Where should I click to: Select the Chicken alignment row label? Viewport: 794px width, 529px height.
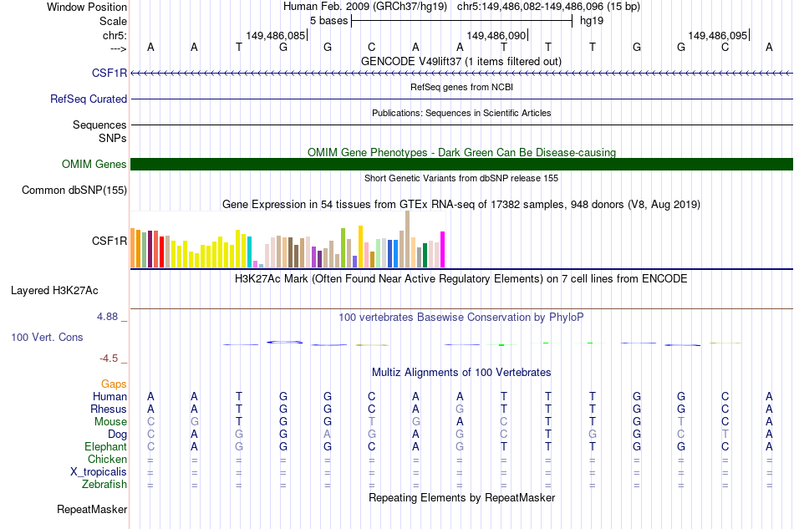tap(107, 459)
